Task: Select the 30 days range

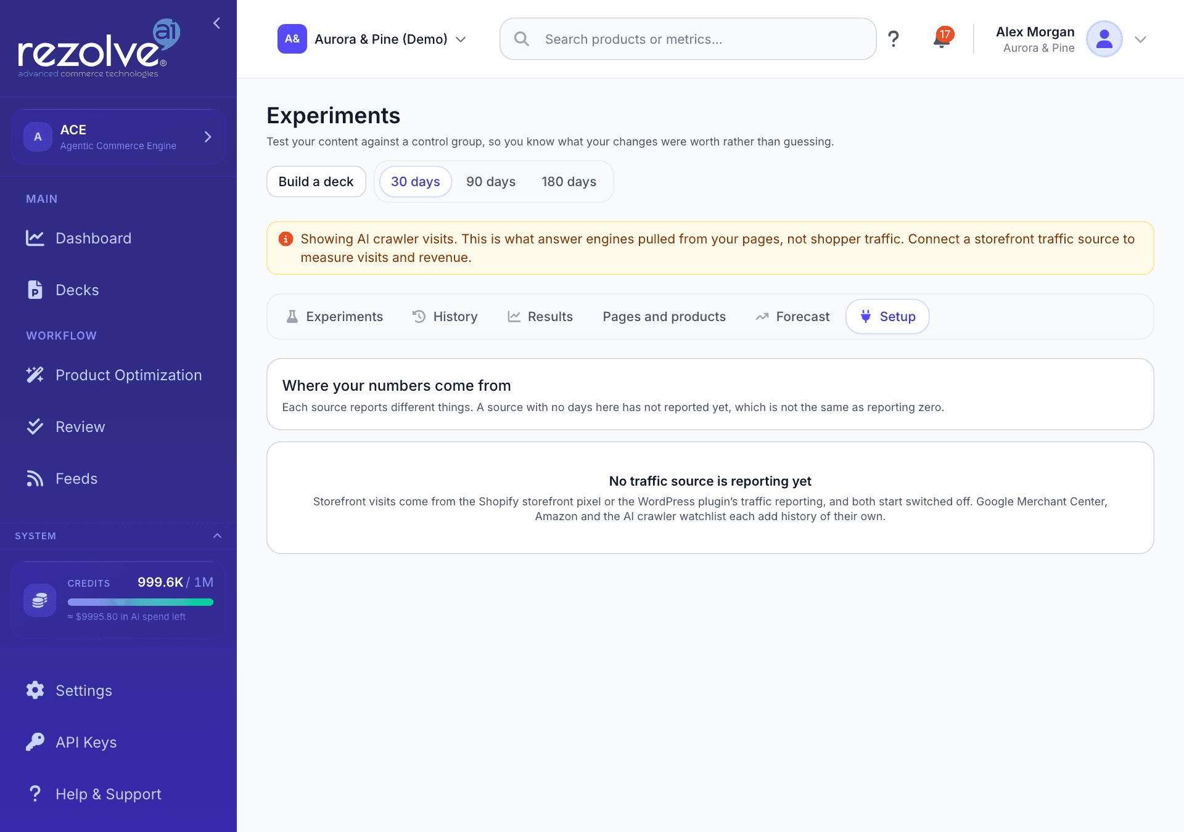Action: click(x=416, y=182)
